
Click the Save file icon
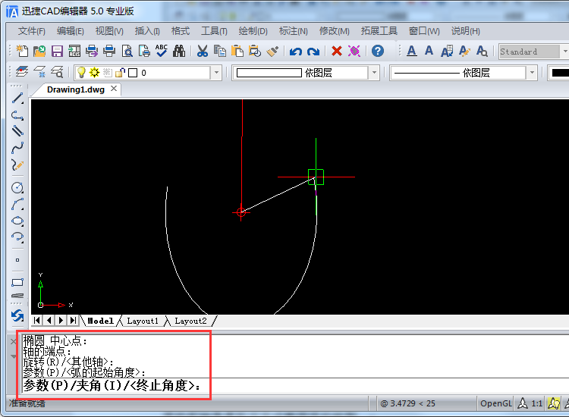tap(57, 52)
